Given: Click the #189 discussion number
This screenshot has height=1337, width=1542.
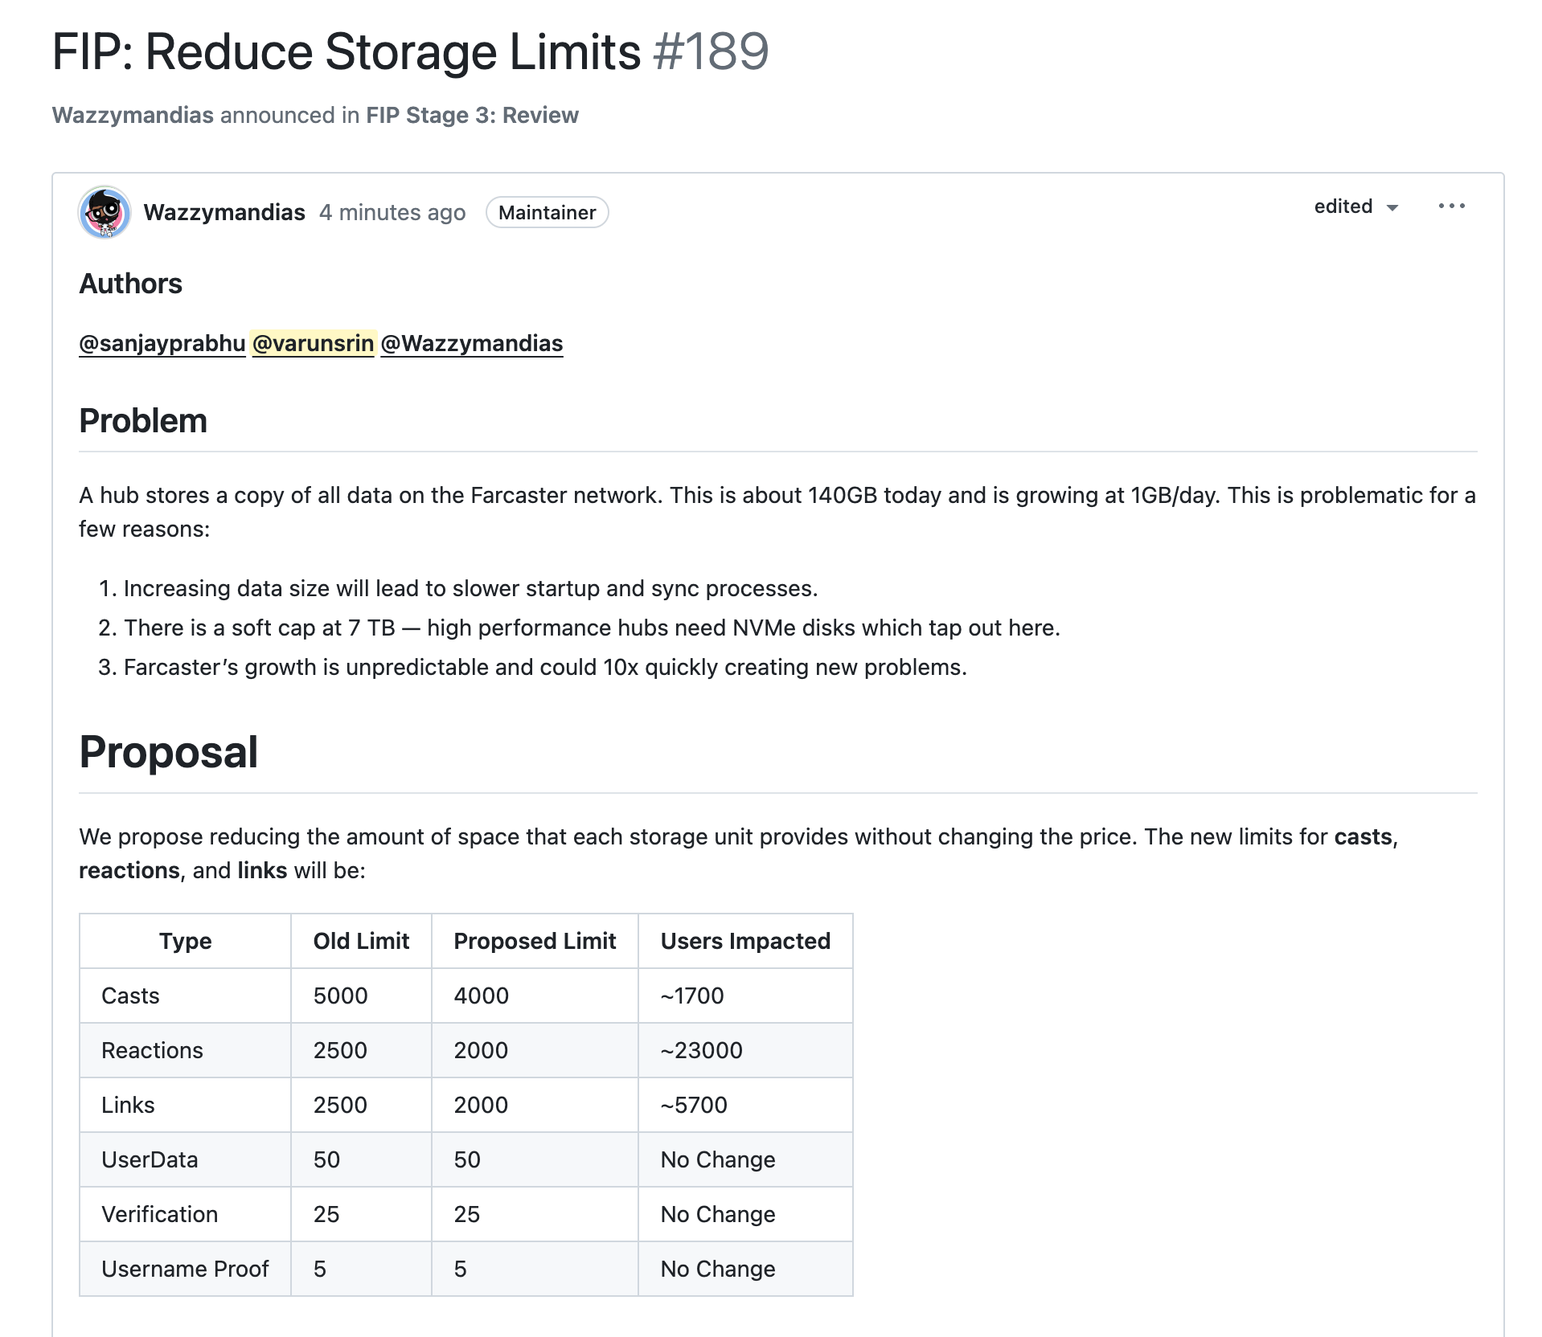Looking at the screenshot, I should click(x=711, y=52).
